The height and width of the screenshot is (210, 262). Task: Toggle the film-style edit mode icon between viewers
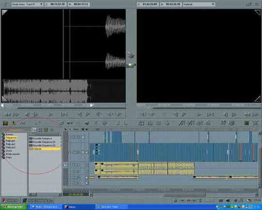coord(131,65)
